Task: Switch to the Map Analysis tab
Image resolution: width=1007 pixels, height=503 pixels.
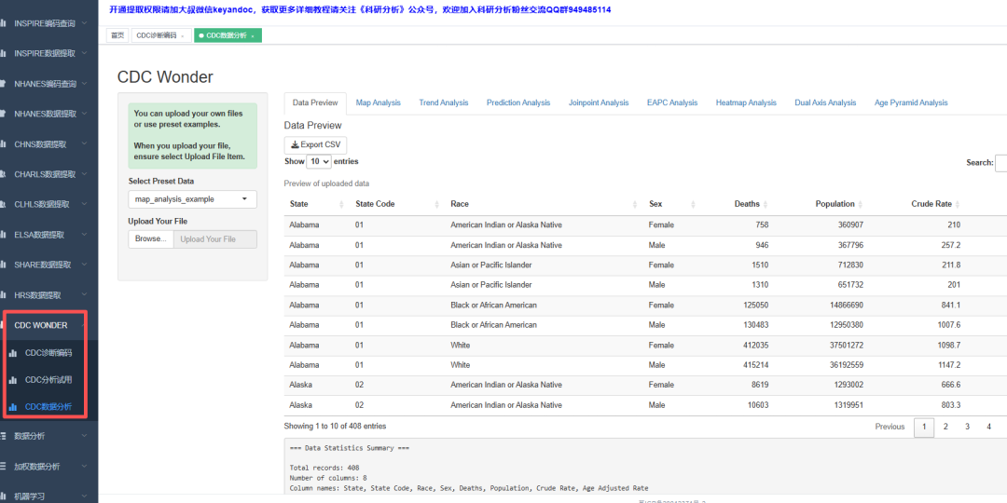Action: (x=379, y=102)
